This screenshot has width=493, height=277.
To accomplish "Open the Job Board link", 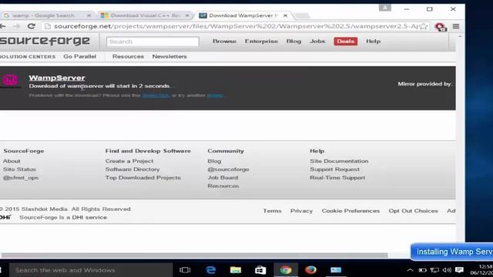I will coord(223,178).
